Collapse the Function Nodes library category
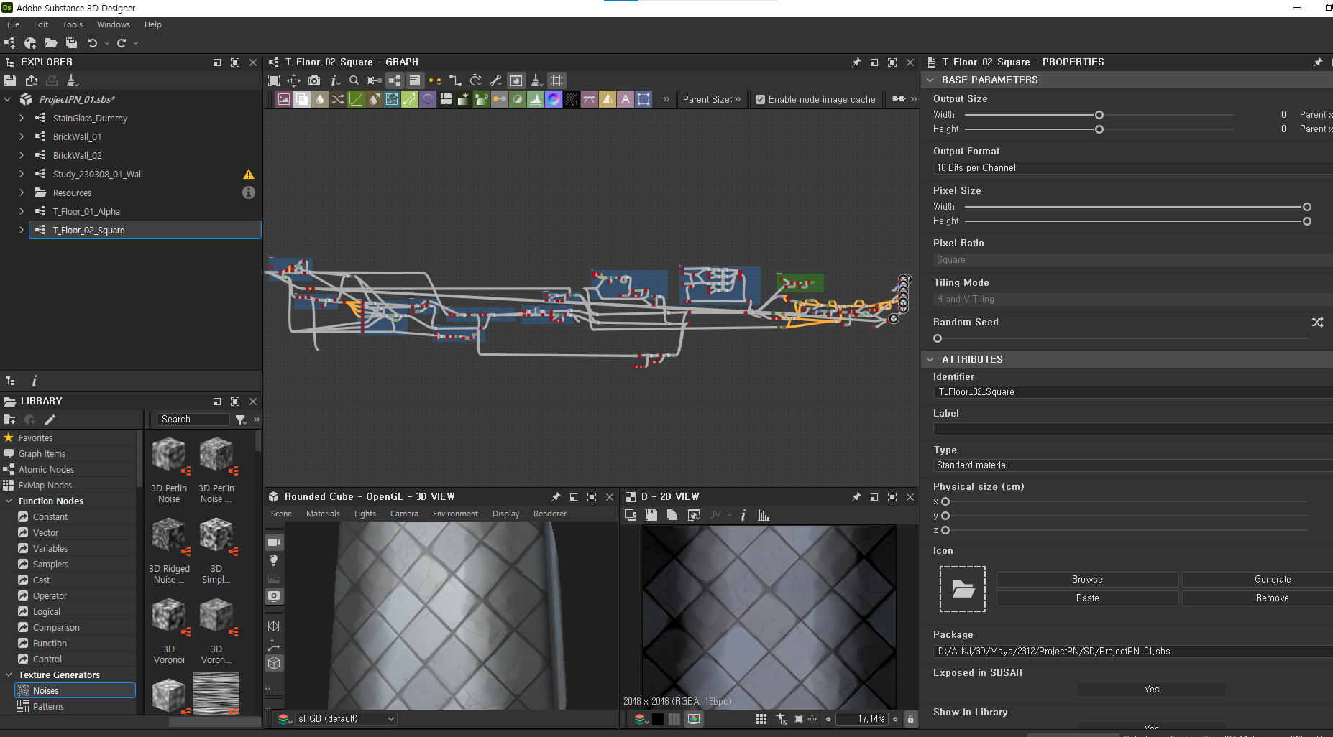1333x737 pixels. click(9, 501)
